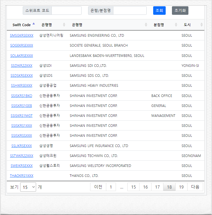
Task: Select GENERAL branch cell
Action: click(x=159, y=106)
